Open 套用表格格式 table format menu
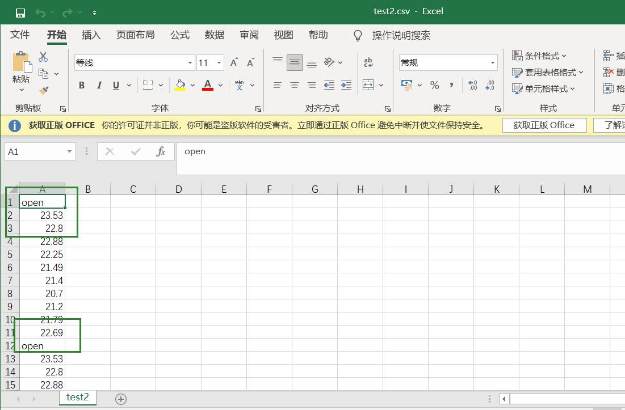The image size is (625, 410). [x=548, y=73]
